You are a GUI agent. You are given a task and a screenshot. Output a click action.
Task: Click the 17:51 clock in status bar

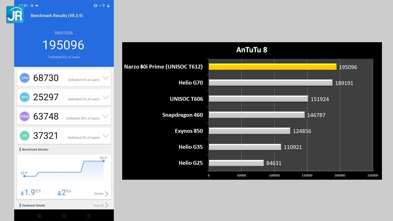[23, 5]
